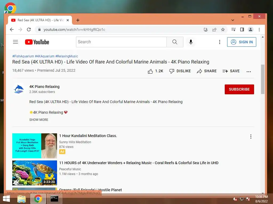The image size is (273, 204).
Task: Open more actions ellipsis under video
Action: (249, 71)
